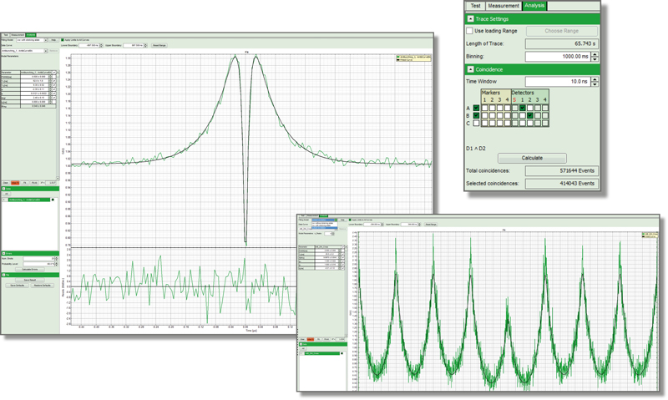Uncheck the row A coincidence checkbox

[x=476, y=108]
